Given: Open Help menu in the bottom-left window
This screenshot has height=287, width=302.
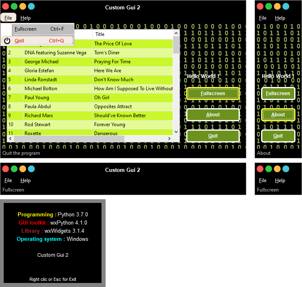Looking at the screenshot, I should pos(25,180).
